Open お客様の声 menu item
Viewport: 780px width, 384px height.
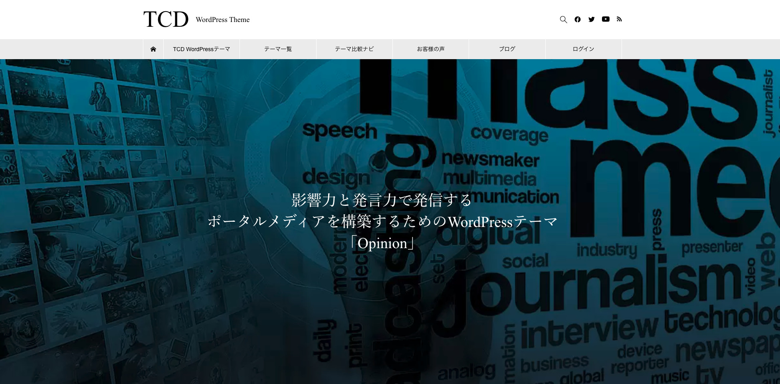431,49
